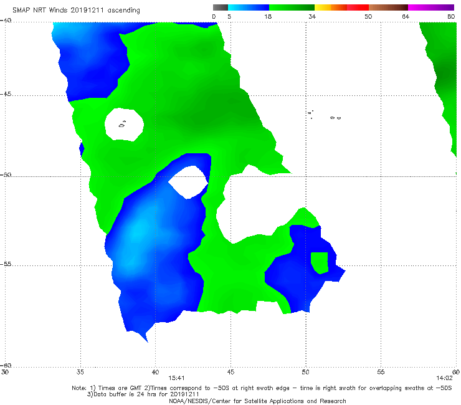Click the cyan-to-blue colorbar segment
461x405 pixels.
coord(249,7)
